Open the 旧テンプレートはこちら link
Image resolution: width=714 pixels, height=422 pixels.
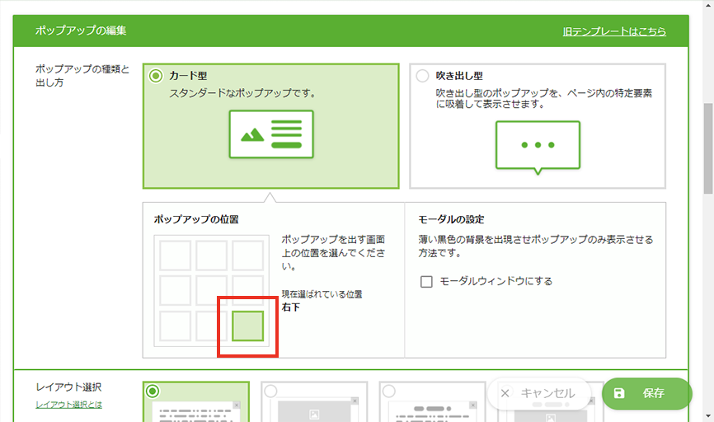coord(614,31)
